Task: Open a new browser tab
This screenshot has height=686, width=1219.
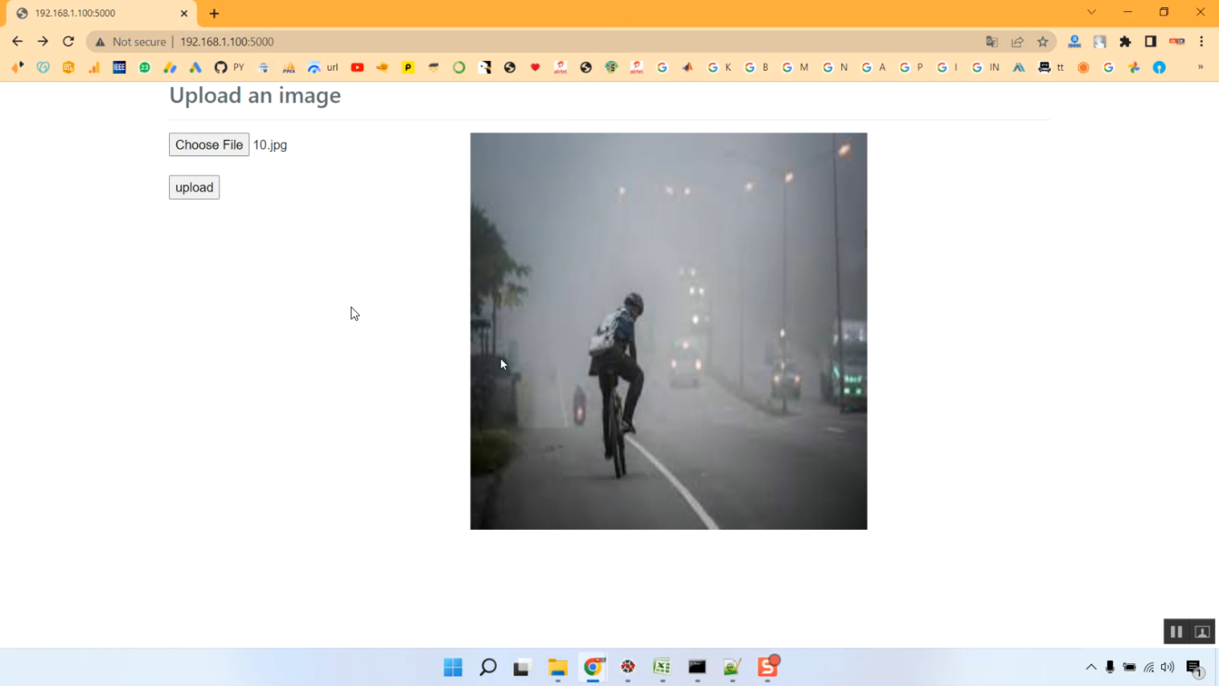Action: click(x=213, y=13)
